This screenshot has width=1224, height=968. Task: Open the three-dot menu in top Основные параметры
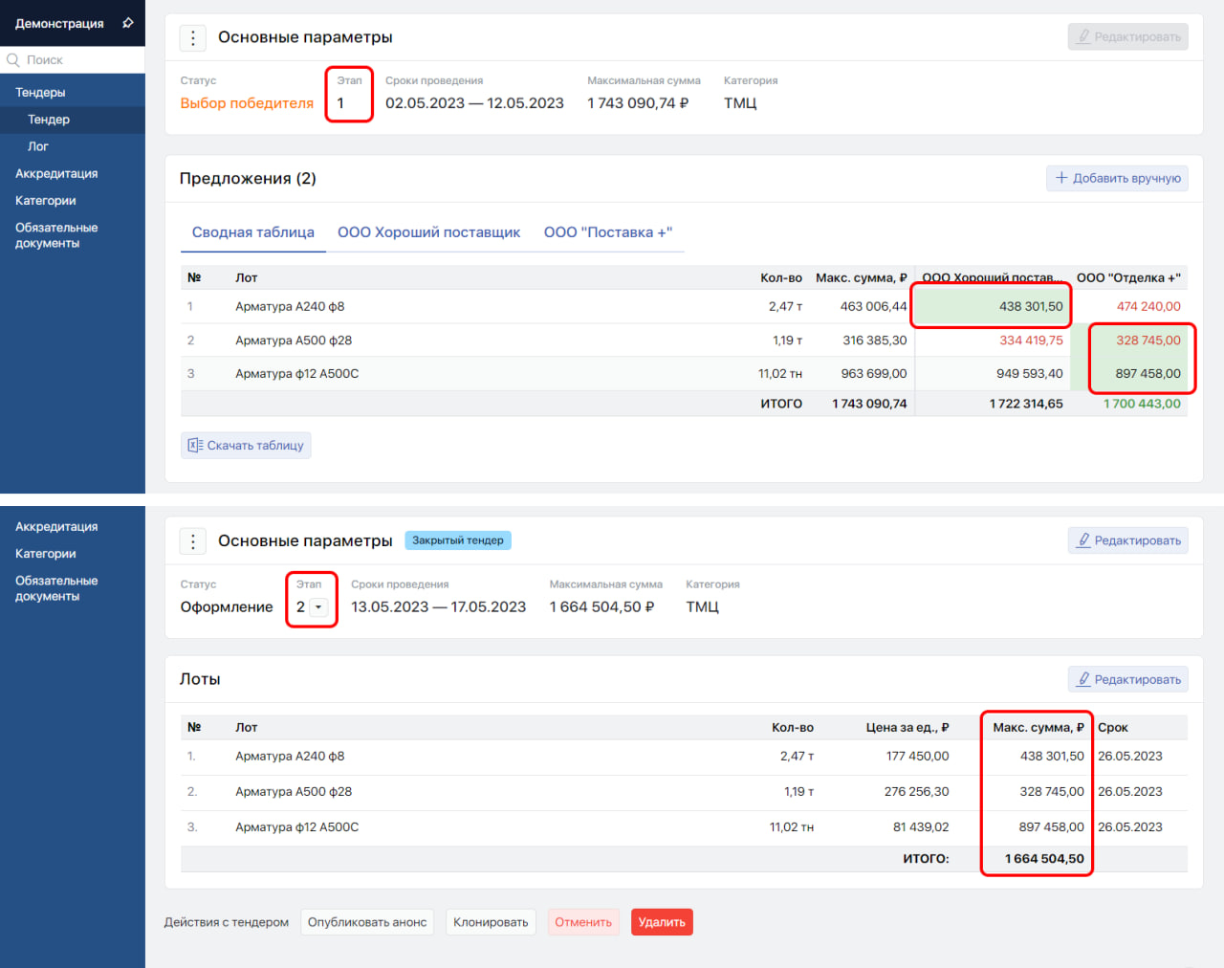pos(193,37)
